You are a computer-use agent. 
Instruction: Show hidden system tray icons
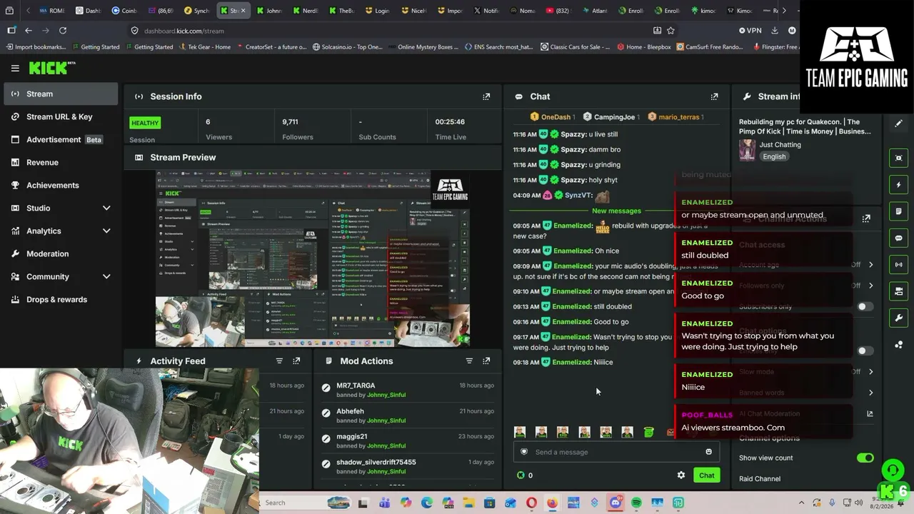[x=801, y=503]
